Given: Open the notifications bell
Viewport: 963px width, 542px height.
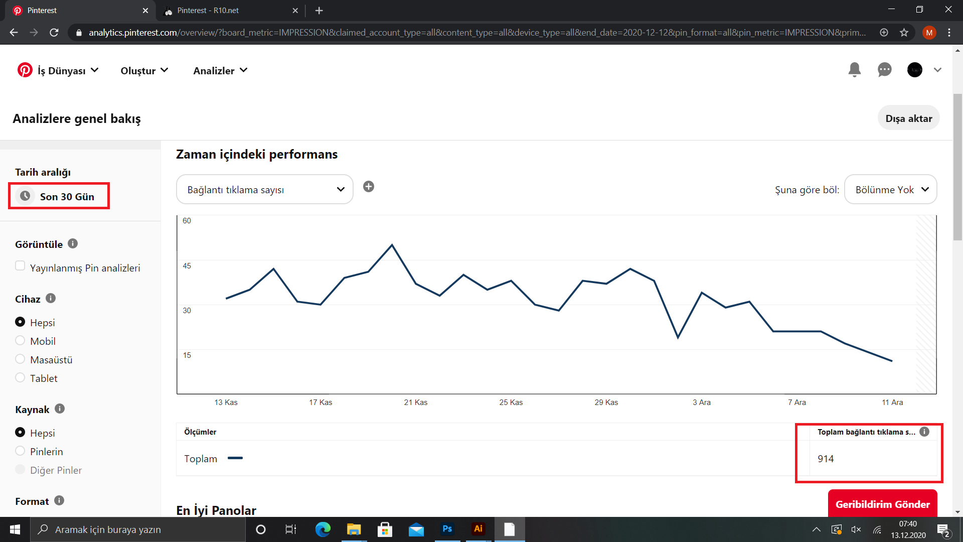Looking at the screenshot, I should click(x=855, y=70).
